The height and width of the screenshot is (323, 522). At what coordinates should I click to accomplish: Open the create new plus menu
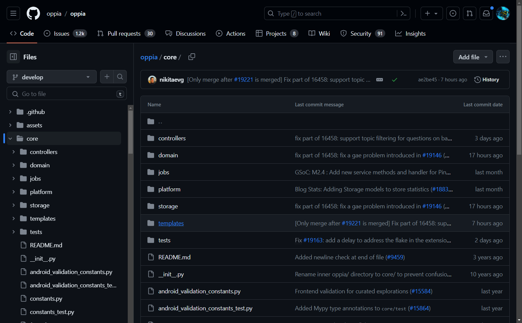[x=432, y=13]
